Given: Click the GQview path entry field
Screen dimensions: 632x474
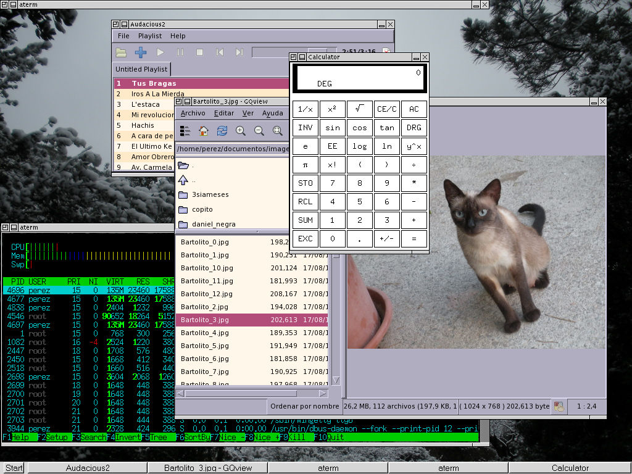Looking at the screenshot, I should [x=233, y=149].
